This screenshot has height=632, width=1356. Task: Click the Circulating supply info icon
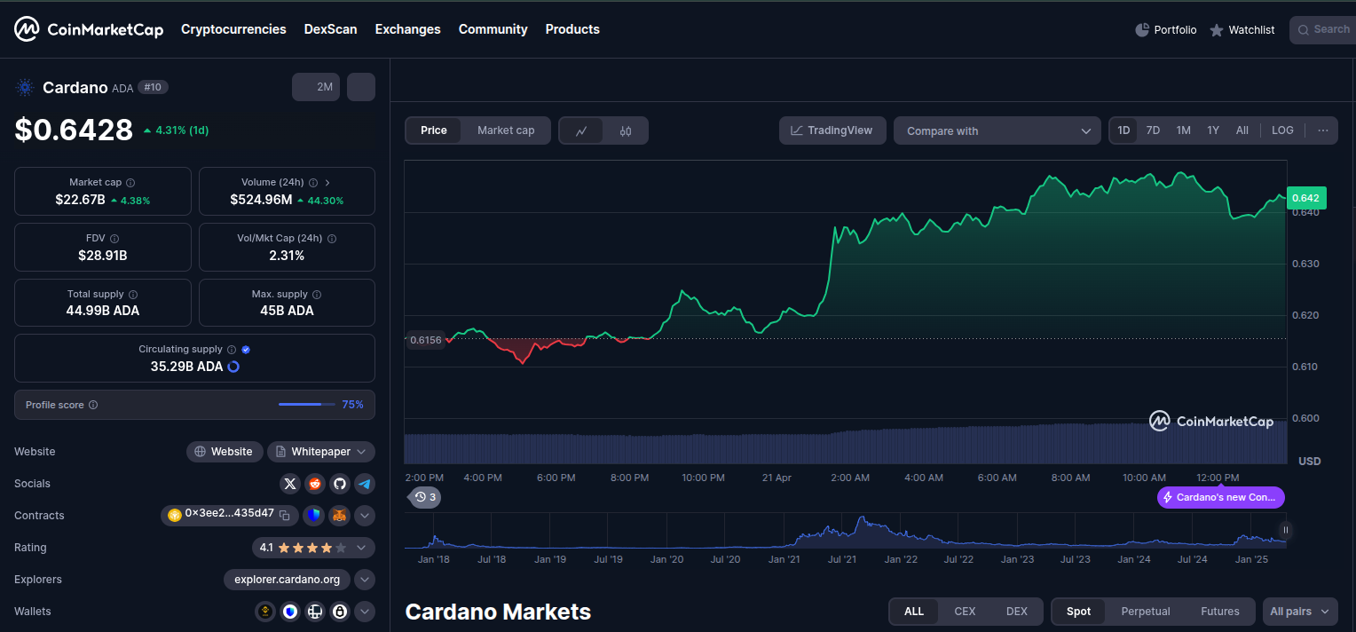tap(232, 350)
